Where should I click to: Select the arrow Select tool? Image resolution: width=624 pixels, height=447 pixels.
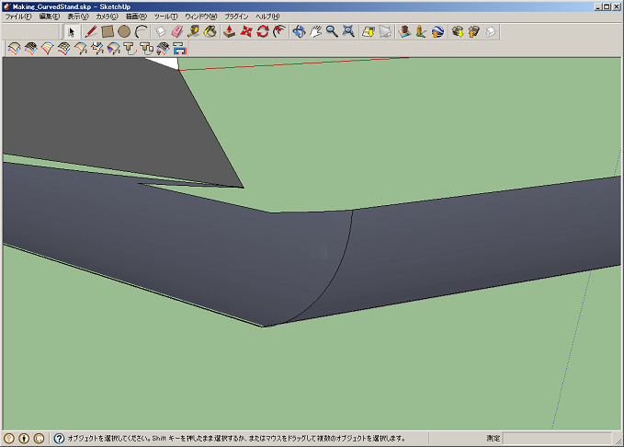[x=74, y=31]
